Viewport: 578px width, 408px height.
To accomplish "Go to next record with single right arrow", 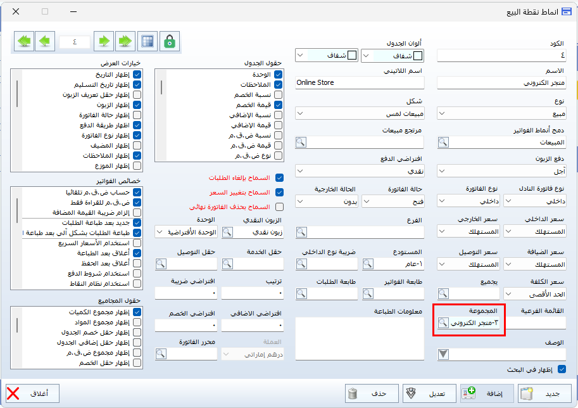I will (x=104, y=42).
